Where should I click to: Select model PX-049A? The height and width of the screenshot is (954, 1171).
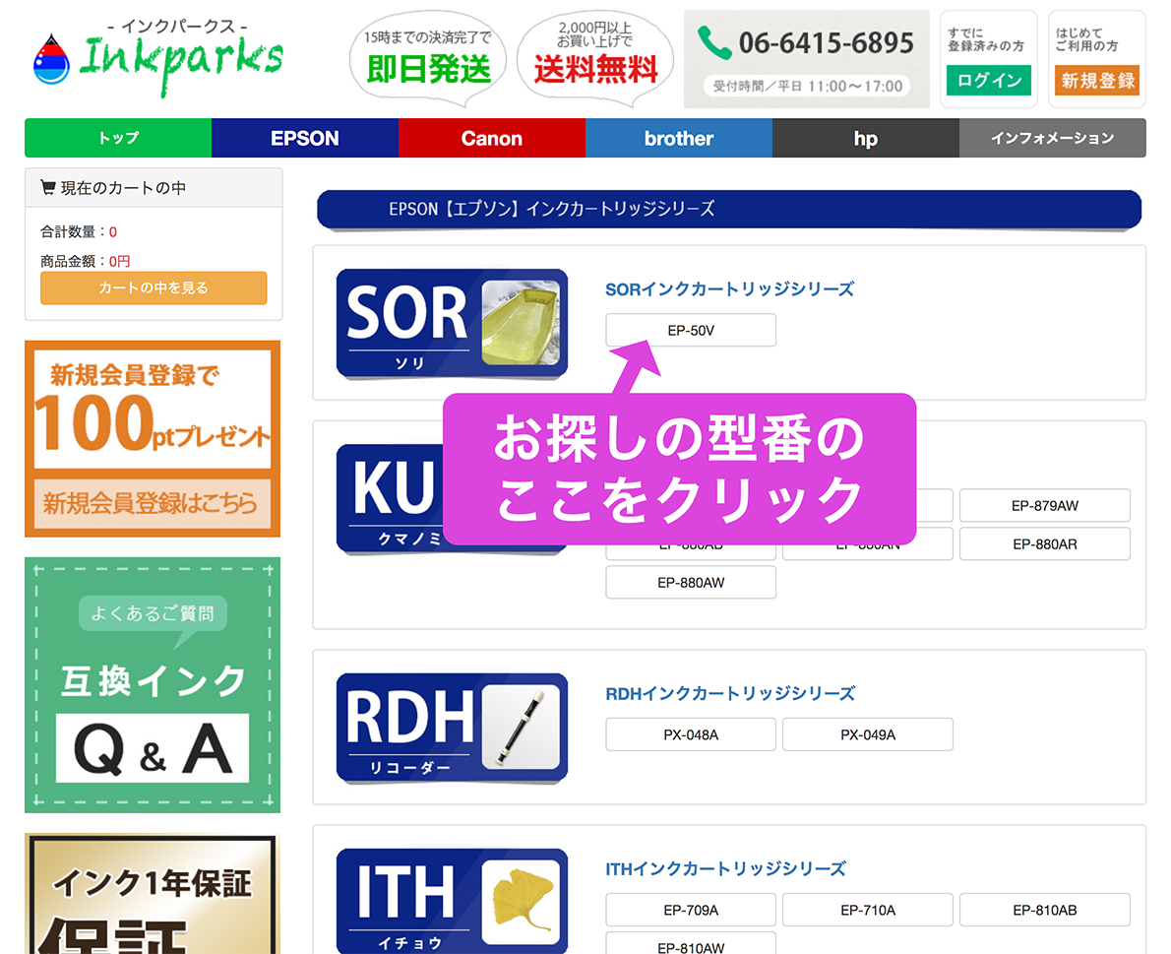868,734
